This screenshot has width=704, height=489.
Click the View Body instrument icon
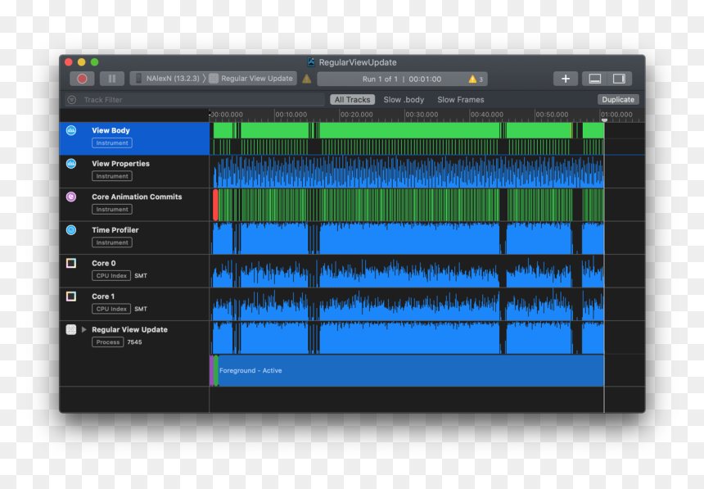point(71,130)
